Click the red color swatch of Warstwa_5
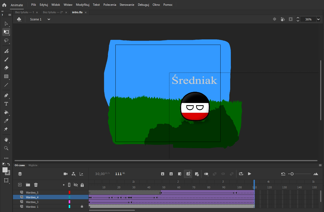The image size is (324, 212). point(70,192)
